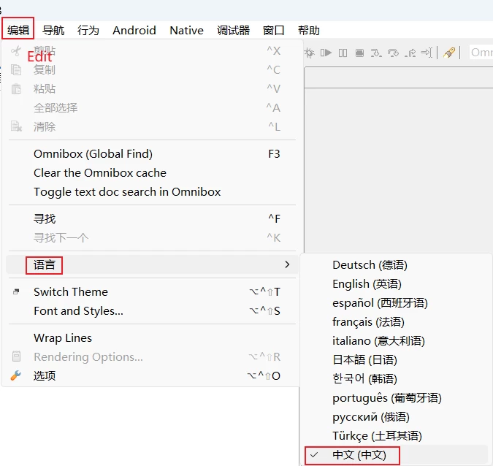The width and height of the screenshot is (493, 466).
Task: Hit the stop (terminate) debugger icon
Action: tap(359, 53)
